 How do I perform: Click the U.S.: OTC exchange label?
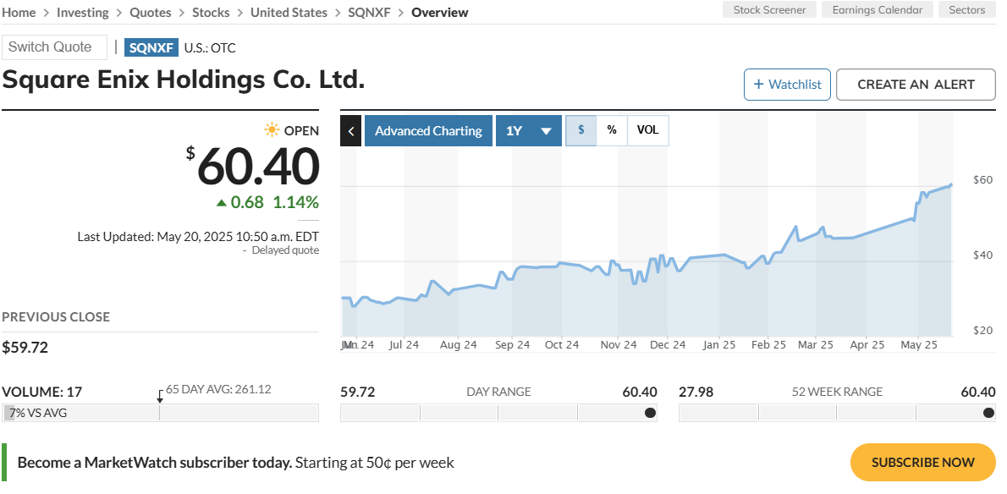(210, 47)
